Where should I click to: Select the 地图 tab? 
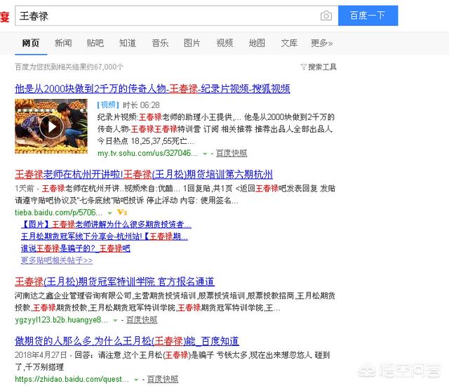point(257,44)
